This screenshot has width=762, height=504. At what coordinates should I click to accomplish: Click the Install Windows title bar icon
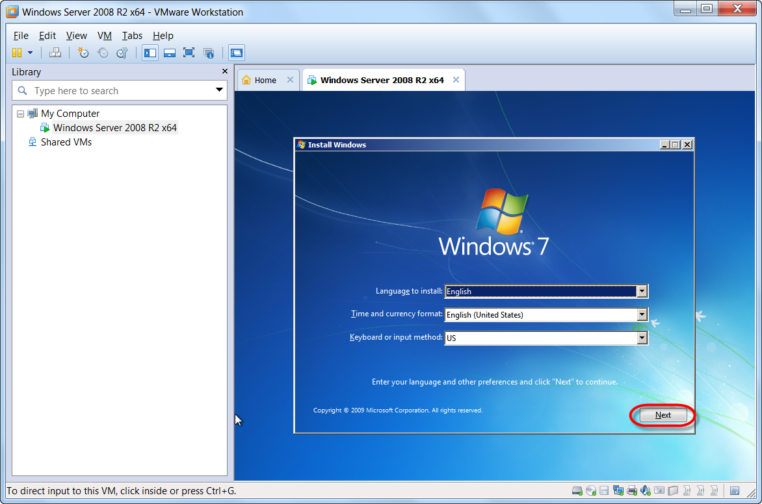click(x=301, y=145)
